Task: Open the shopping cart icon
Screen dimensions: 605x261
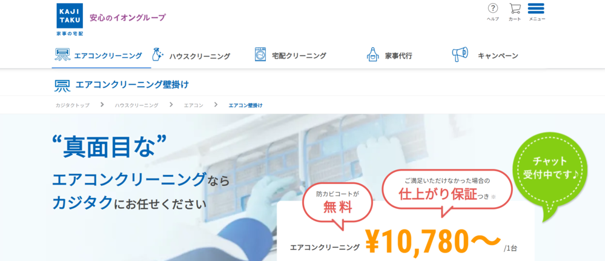Action: click(515, 8)
